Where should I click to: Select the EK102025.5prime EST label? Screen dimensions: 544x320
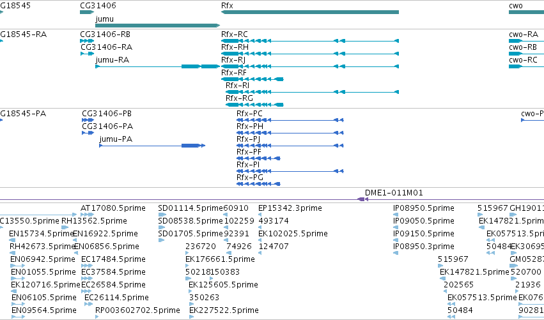(293, 234)
